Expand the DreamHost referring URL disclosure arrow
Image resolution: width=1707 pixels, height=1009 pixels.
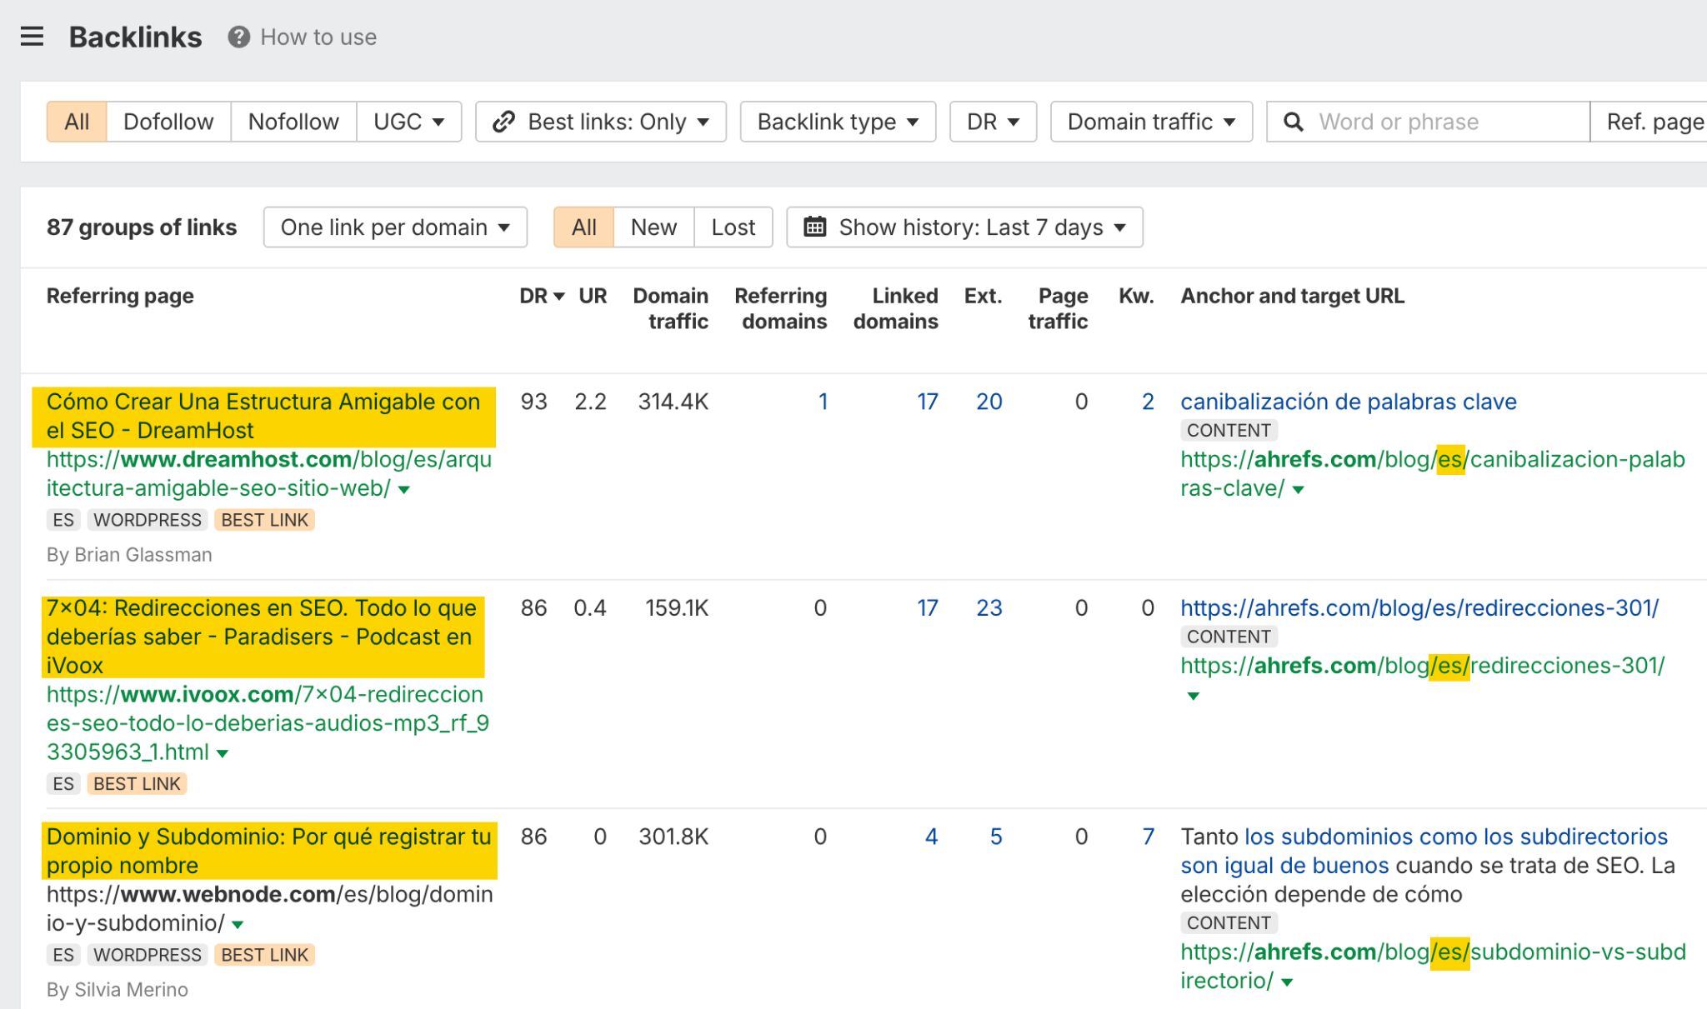403,491
